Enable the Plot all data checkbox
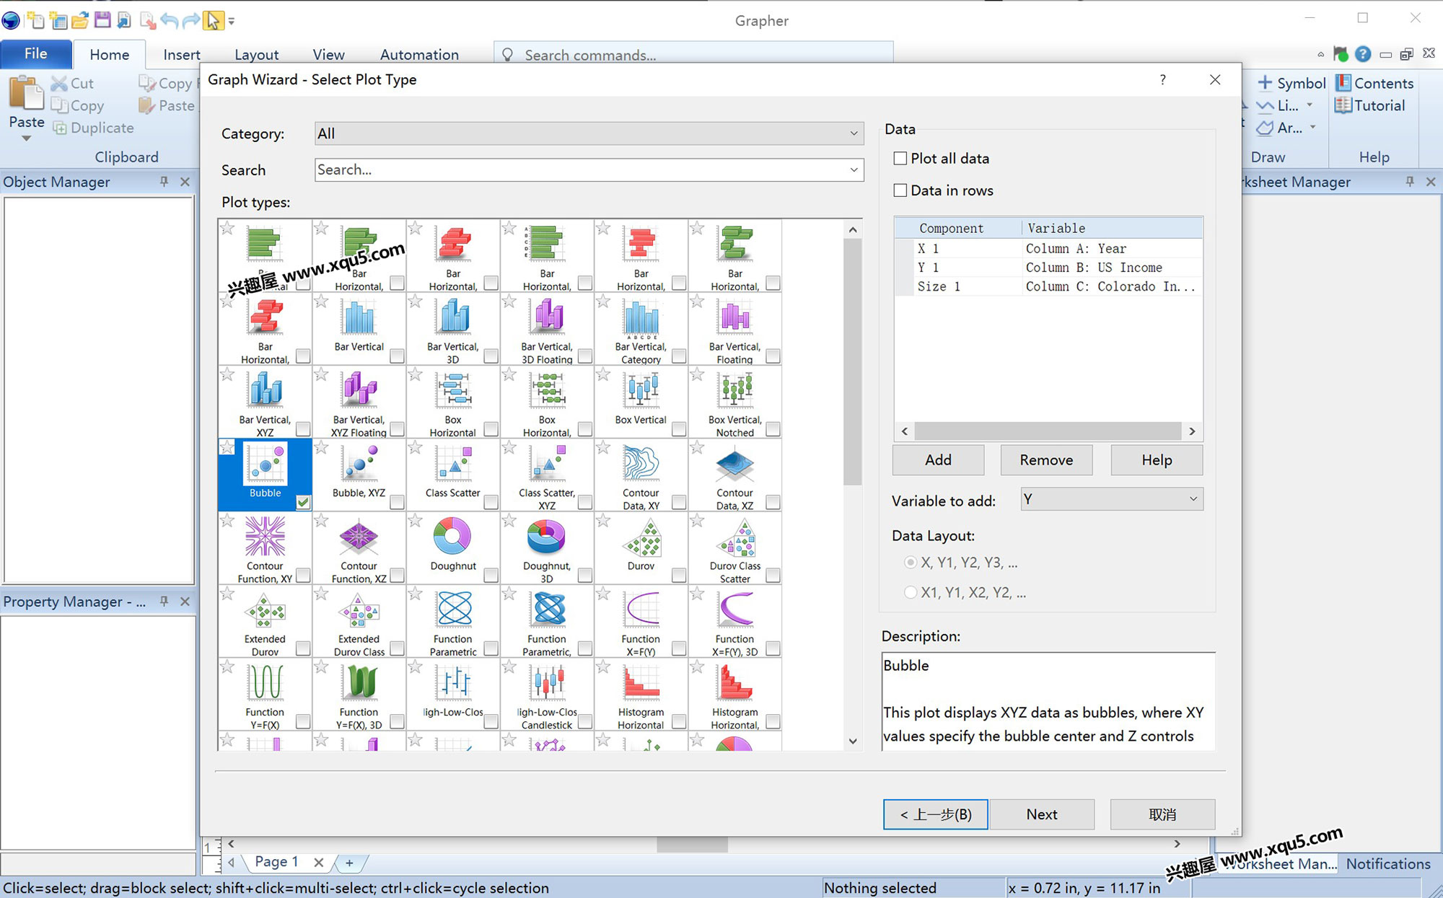The image size is (1443, 898). (900, 158)
